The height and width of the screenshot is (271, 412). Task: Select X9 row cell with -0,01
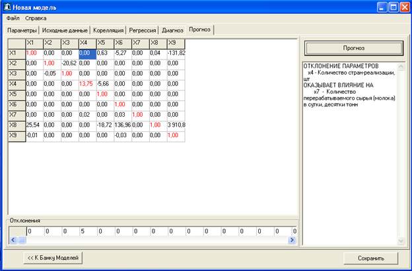tap(34, 136)
